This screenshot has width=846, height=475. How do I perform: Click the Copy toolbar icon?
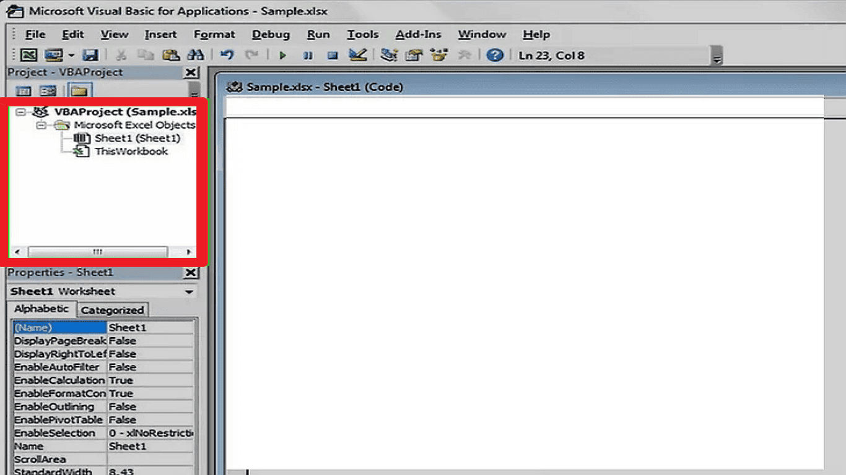click(x=146, y=55)
